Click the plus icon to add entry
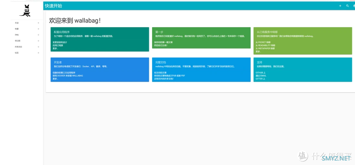 click(340, 6)
